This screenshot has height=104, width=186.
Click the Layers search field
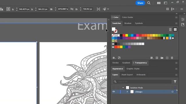(x=142, y=81)
